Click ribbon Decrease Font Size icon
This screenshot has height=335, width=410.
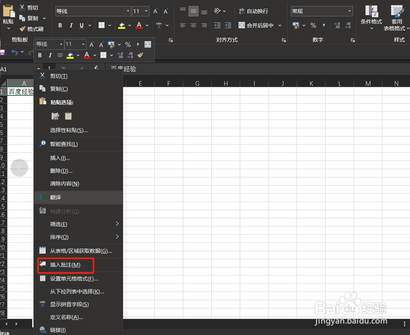(x=166, y=11)
